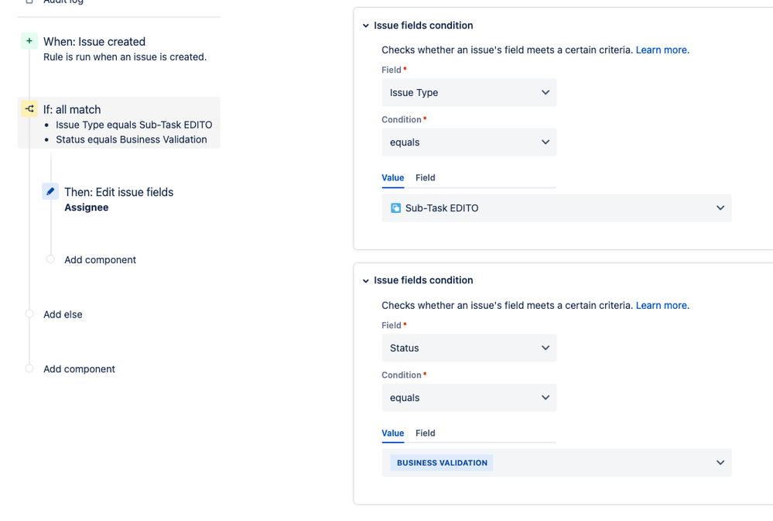
Task: Select Value tab in second condition
Action: (392, 434)
